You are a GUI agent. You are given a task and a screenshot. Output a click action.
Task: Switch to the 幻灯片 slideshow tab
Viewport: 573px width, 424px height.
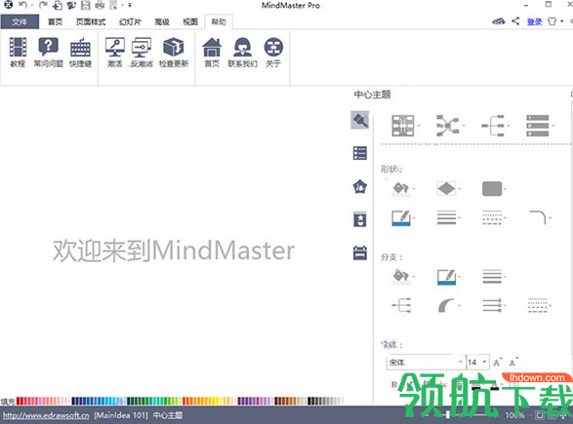130,21
